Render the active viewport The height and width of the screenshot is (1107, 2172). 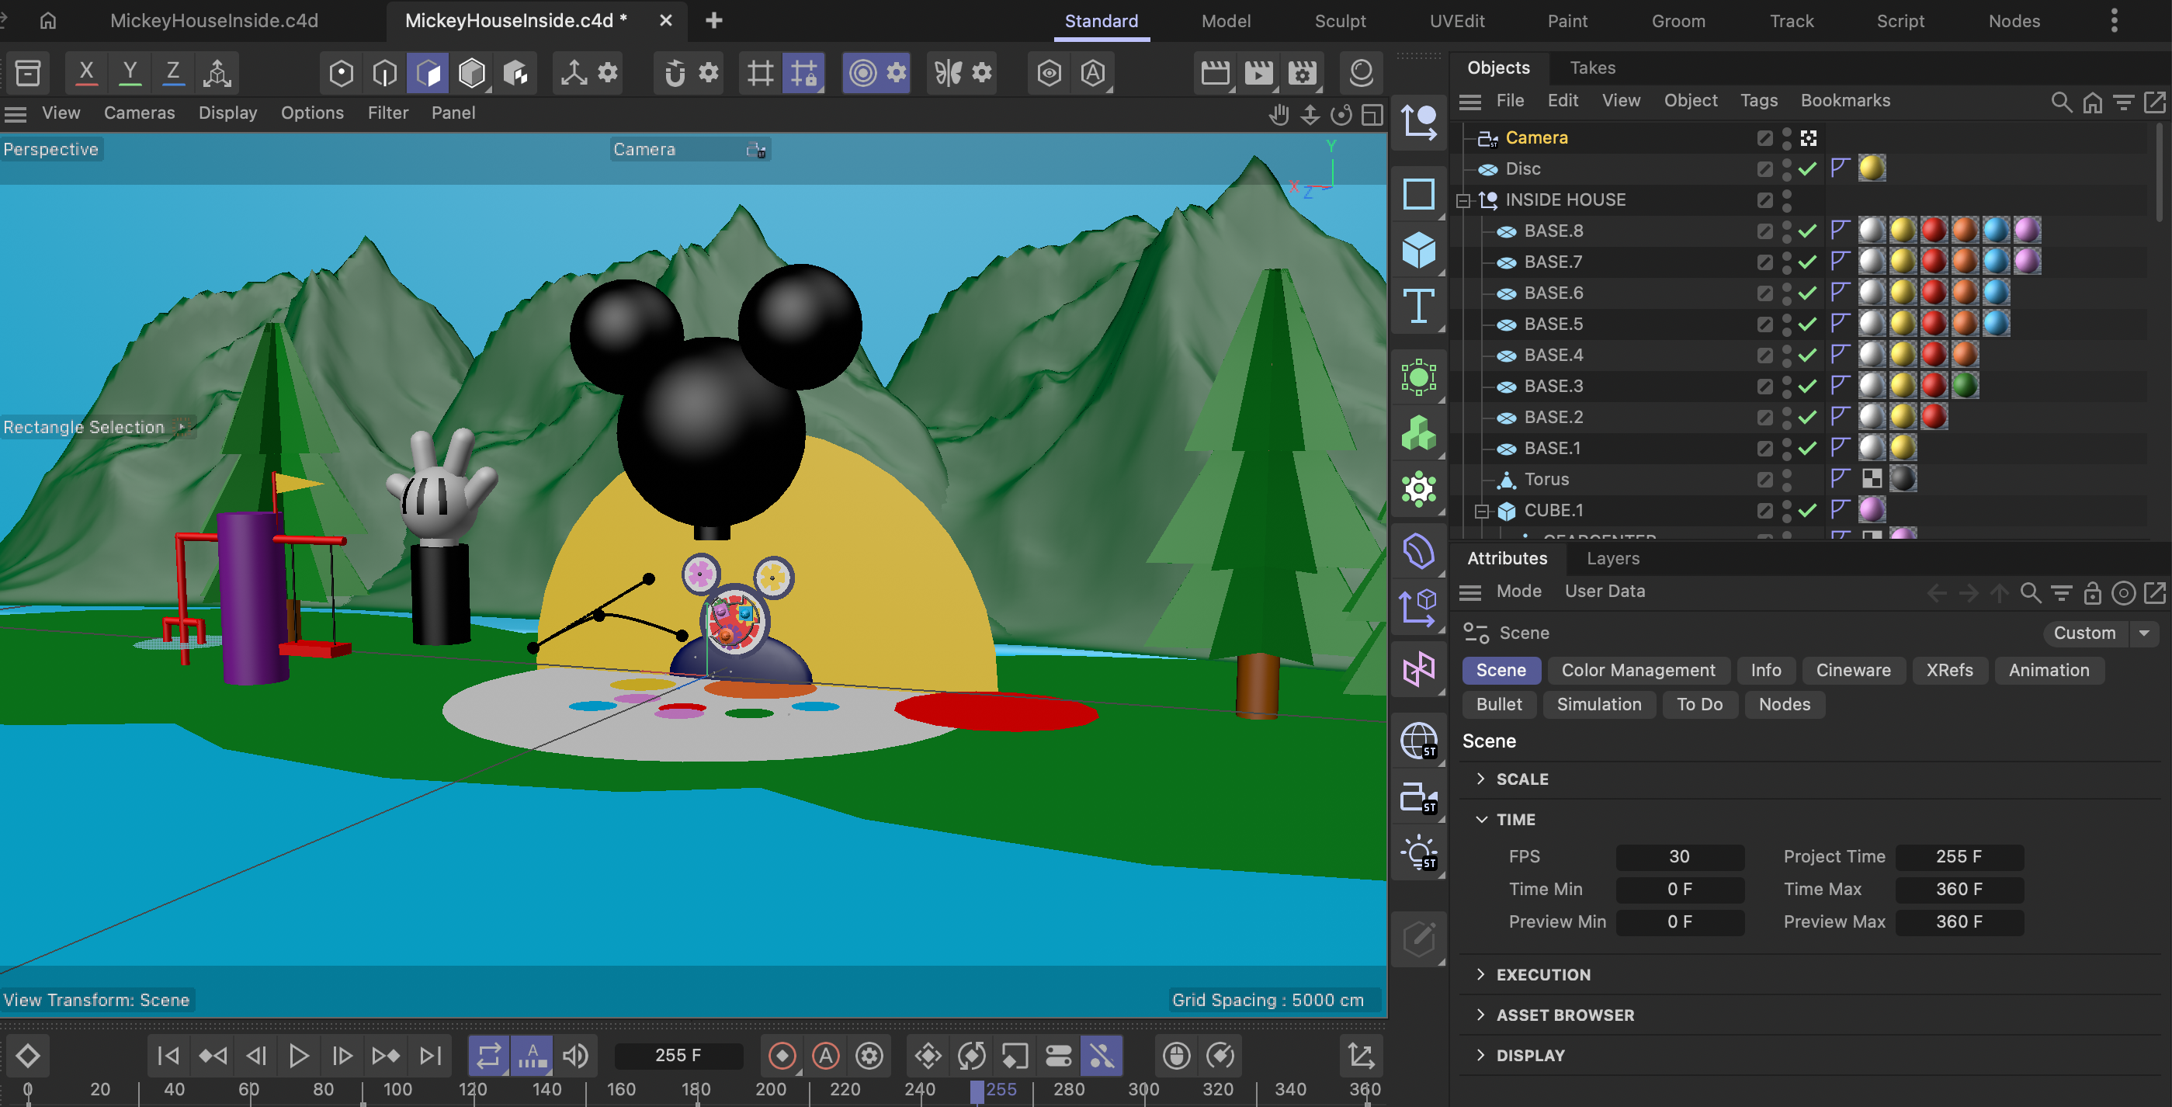pos(1215,72)
